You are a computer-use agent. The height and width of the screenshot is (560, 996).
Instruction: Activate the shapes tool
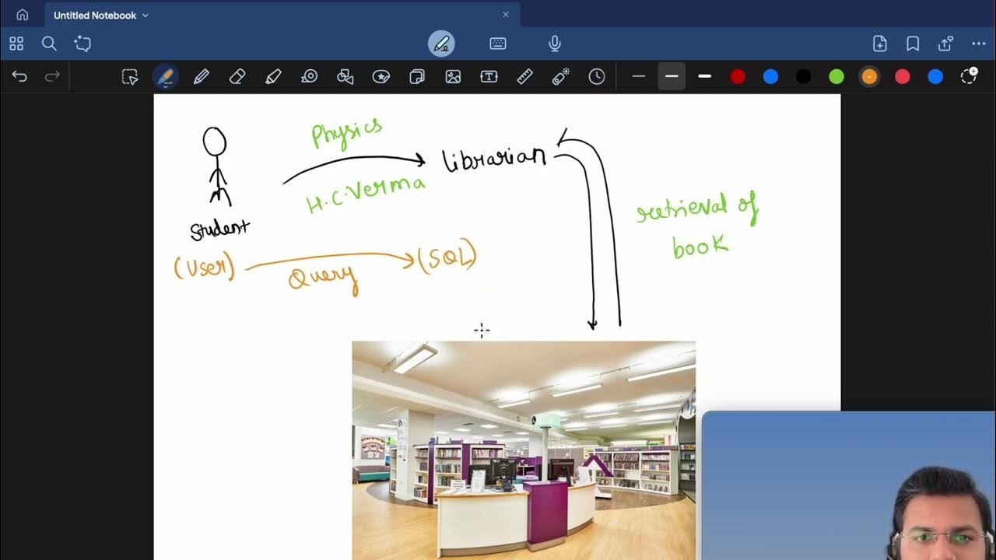(345, 76)
